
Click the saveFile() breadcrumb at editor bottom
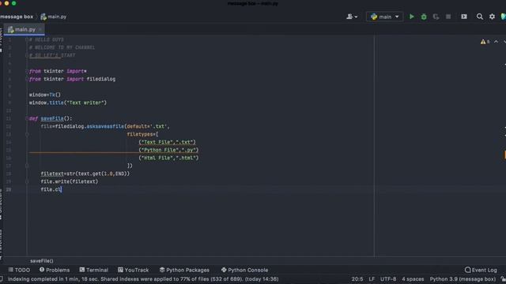pyautogui.click(x=42, y=261)
